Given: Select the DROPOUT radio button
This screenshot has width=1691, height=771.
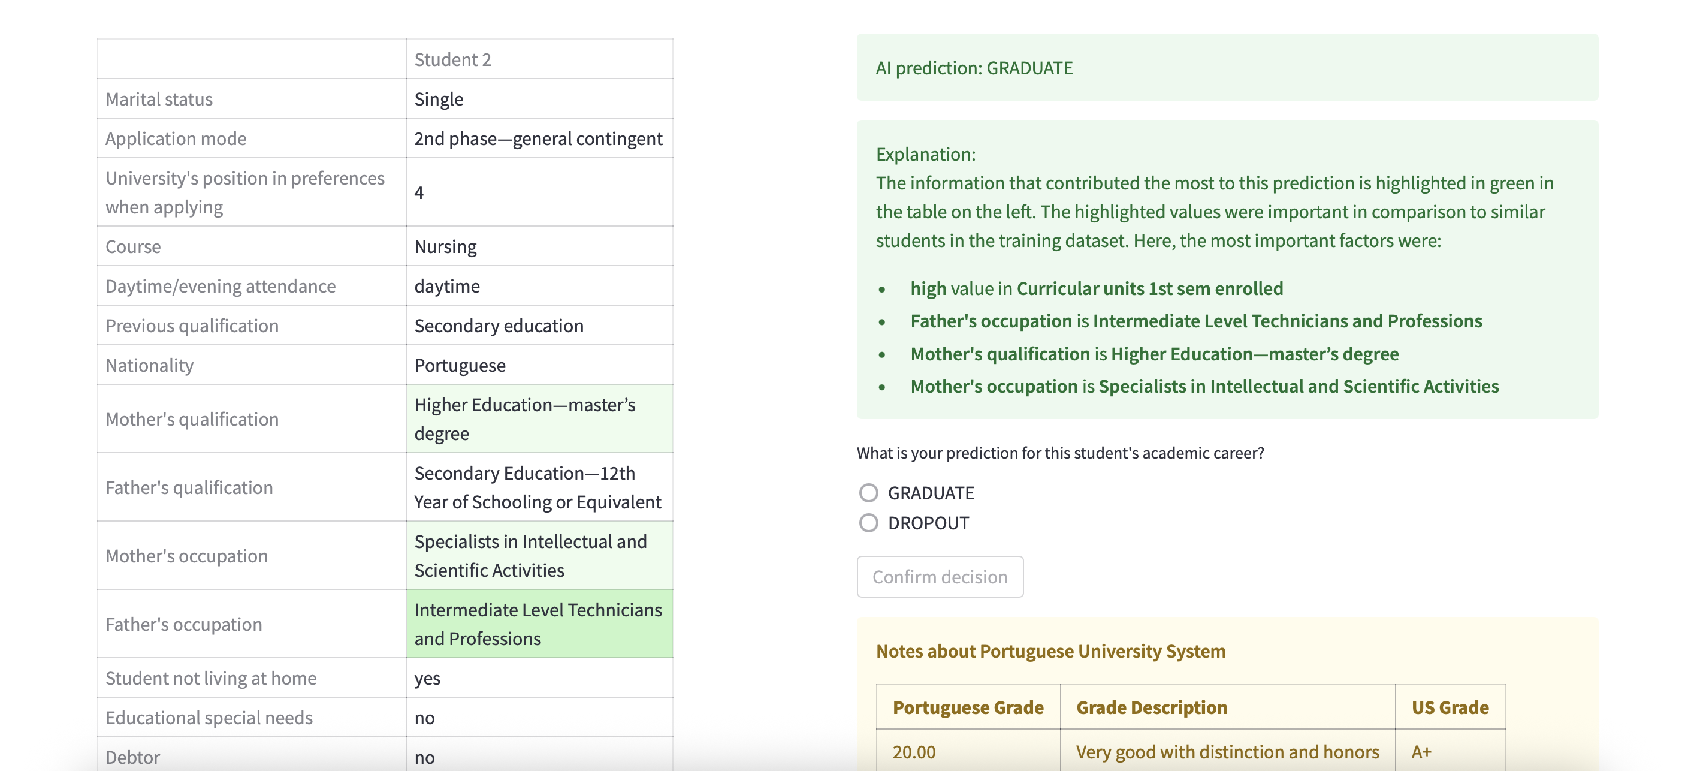Looking at the screenshot, I should (x=868, y=523).
